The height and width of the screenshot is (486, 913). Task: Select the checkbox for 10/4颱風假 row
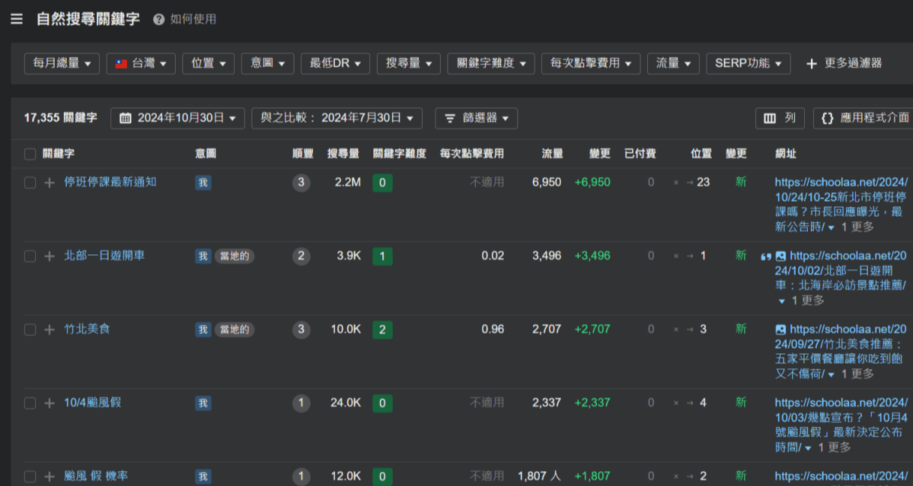coord(30,403)
